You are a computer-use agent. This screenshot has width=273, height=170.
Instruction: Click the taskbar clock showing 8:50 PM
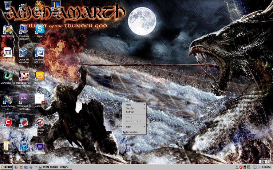[266, 167]
